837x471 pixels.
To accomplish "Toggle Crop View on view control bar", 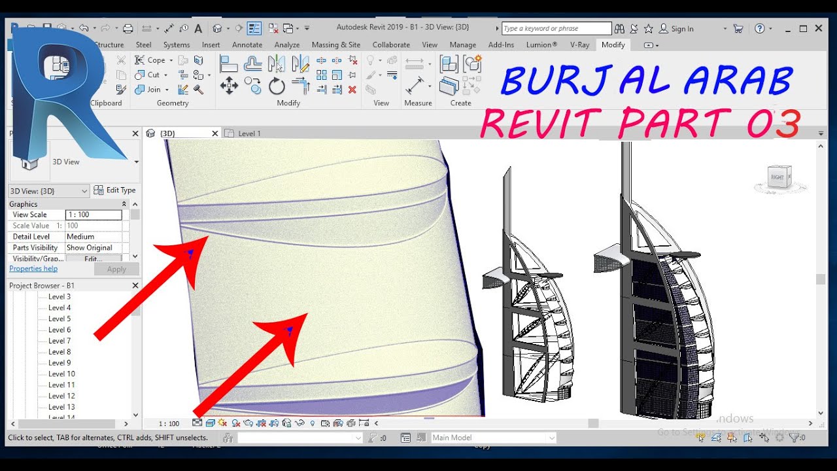I will pos(262,423).
